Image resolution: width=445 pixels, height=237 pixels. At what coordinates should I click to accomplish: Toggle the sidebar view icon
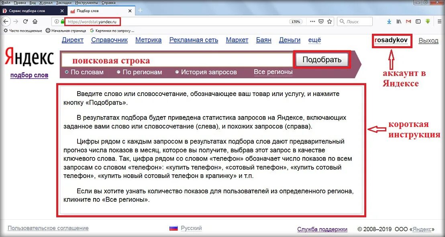(x=418, y=21)
